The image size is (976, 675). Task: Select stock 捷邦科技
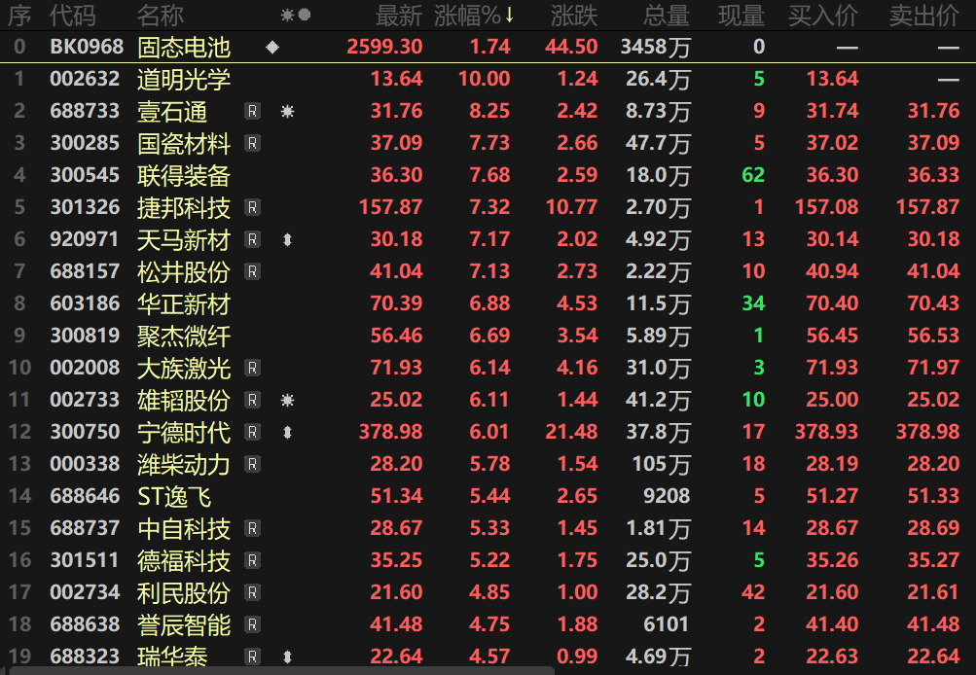coord(184,208)
